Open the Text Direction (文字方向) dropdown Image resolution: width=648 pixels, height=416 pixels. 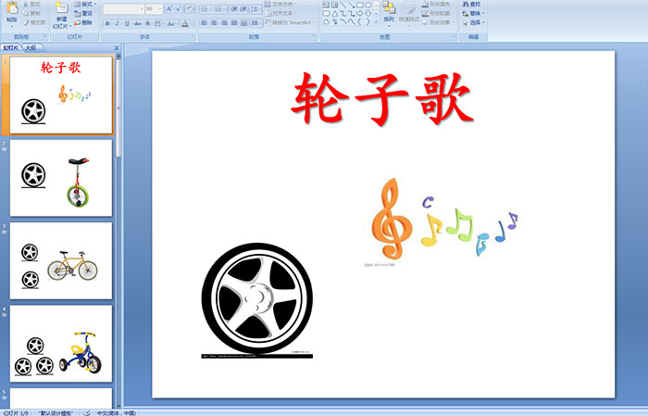point(280,4)
